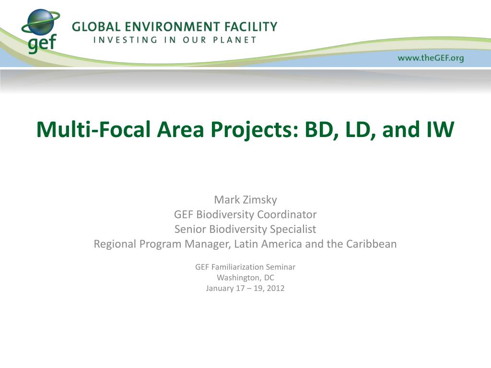Click the presenter name Mark Zimsky

245,200
